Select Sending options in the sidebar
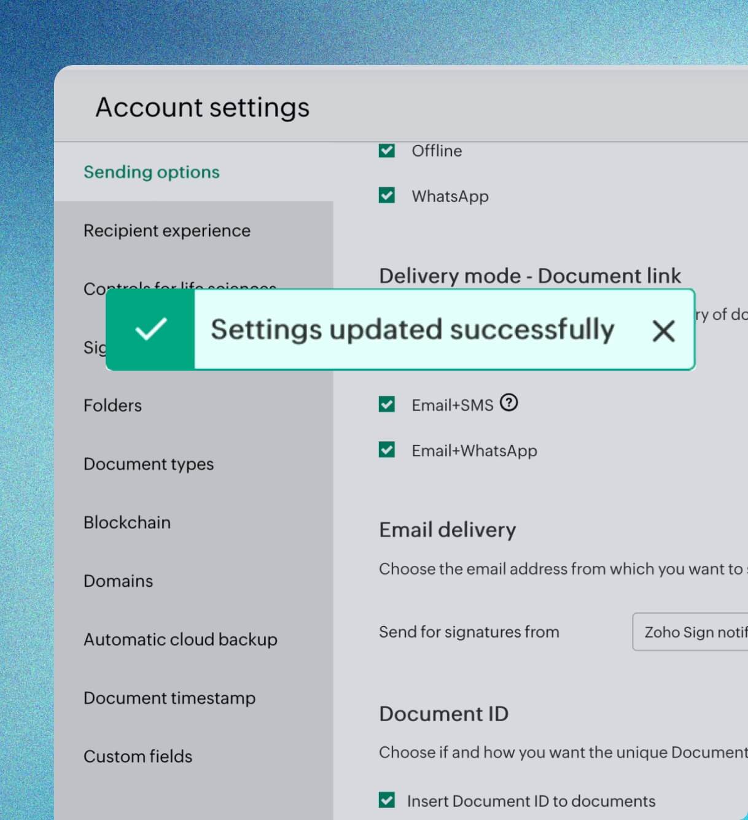This screenshot has width=748, height=820. pyautogui.click(x=151, y=172)
